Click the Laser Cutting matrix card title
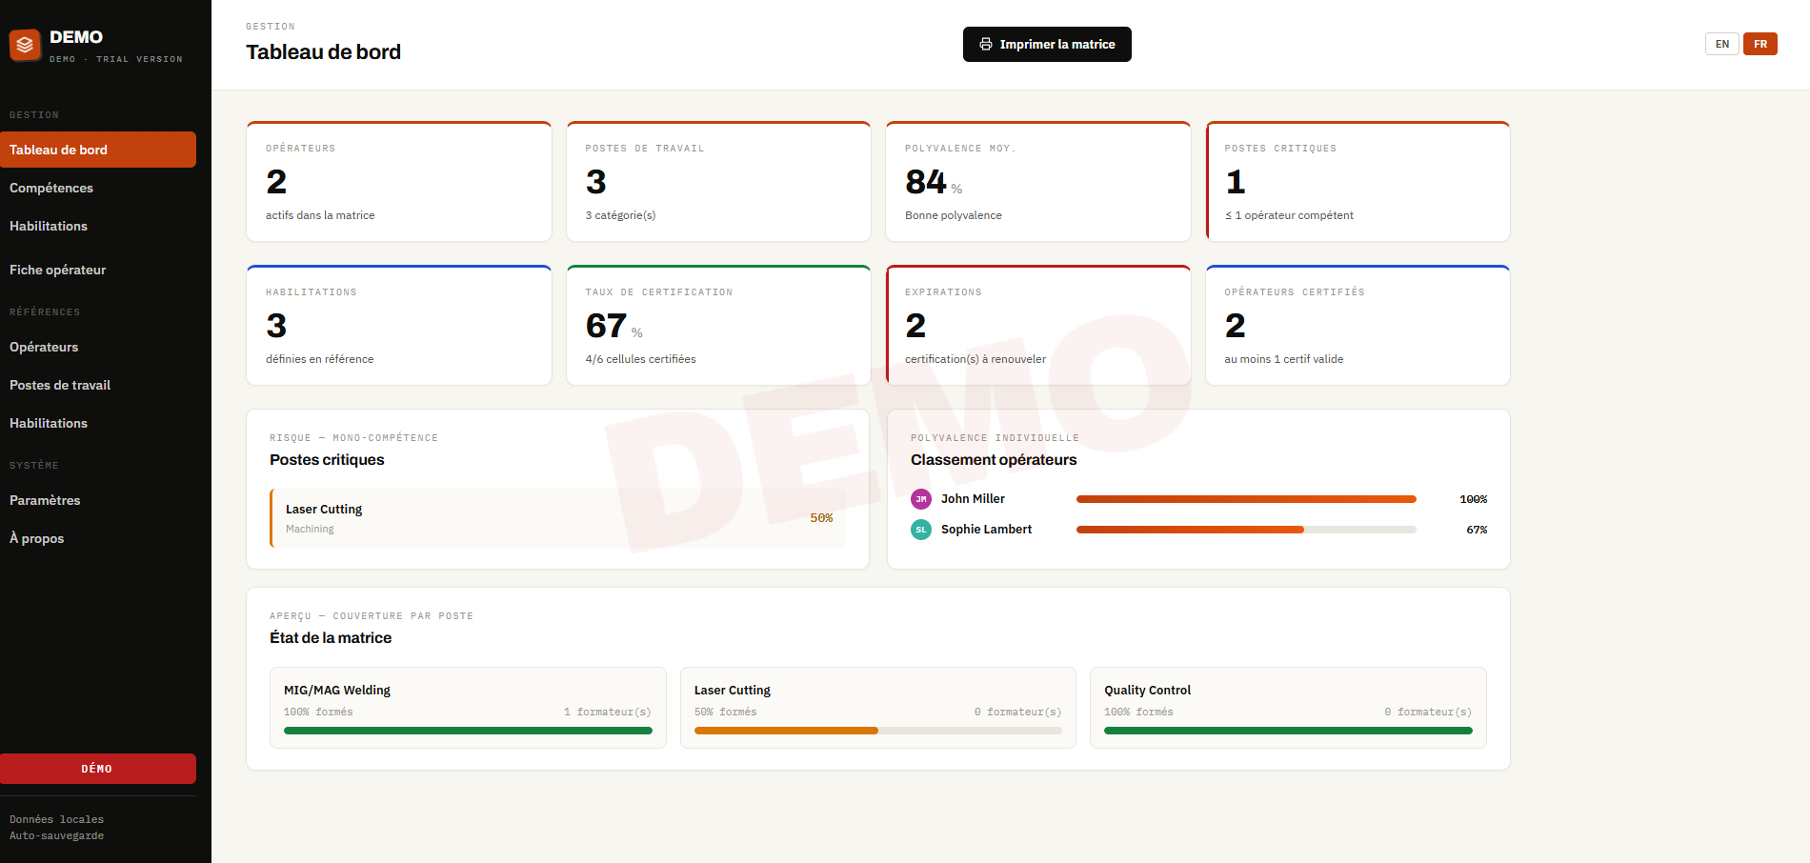The image size is (1810, 863). click(733, 690)
